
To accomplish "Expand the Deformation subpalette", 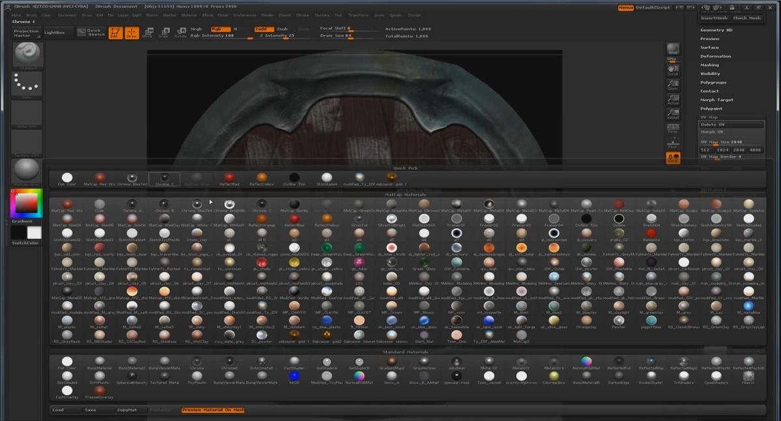I will (x=716, y=56).
